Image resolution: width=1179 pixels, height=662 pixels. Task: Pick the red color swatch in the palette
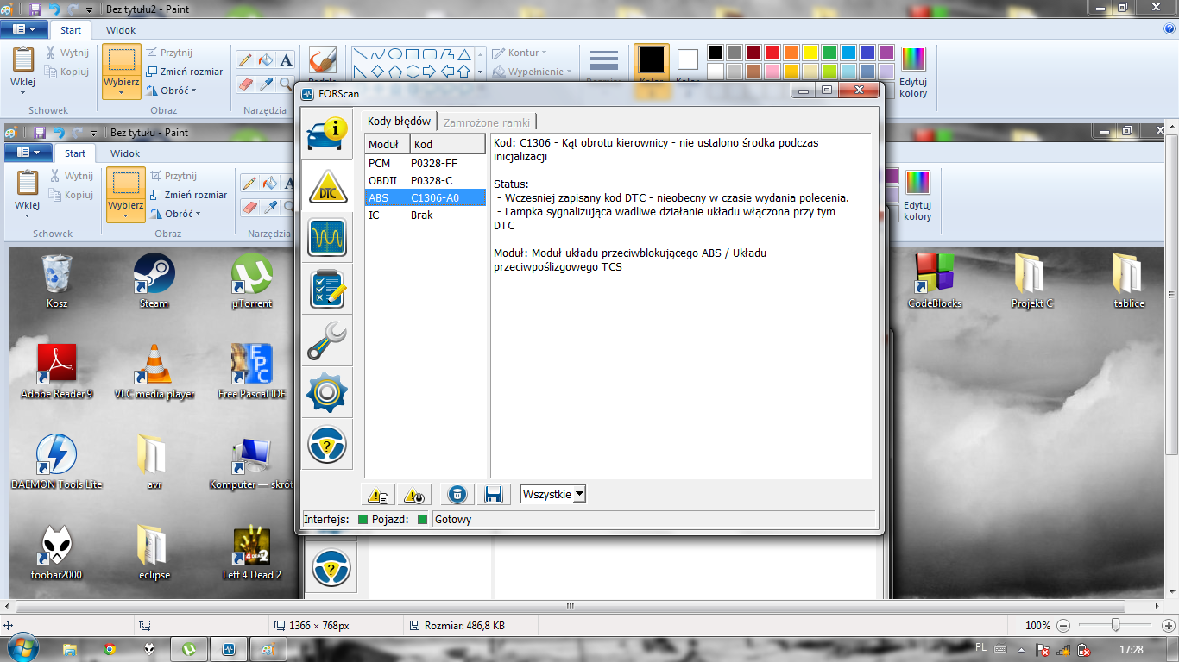point(772,53)
